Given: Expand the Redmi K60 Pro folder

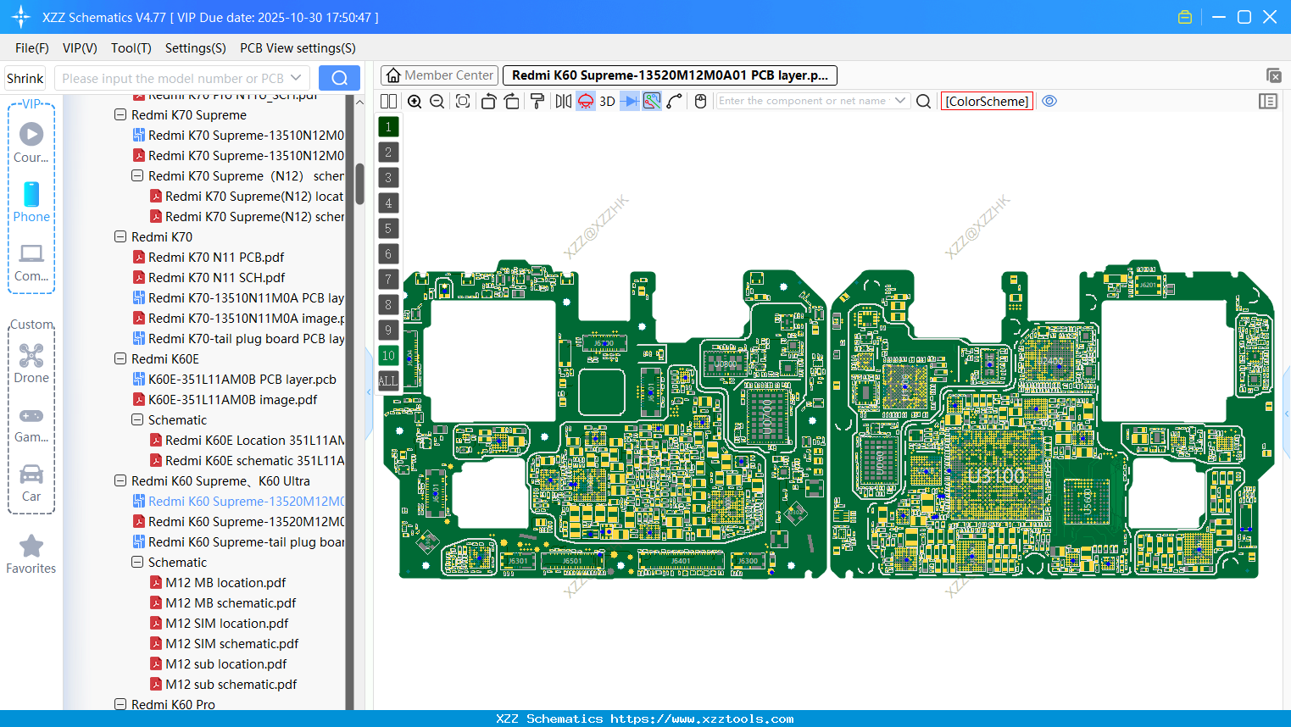Looking at the screenshot, I should point(120,704).
